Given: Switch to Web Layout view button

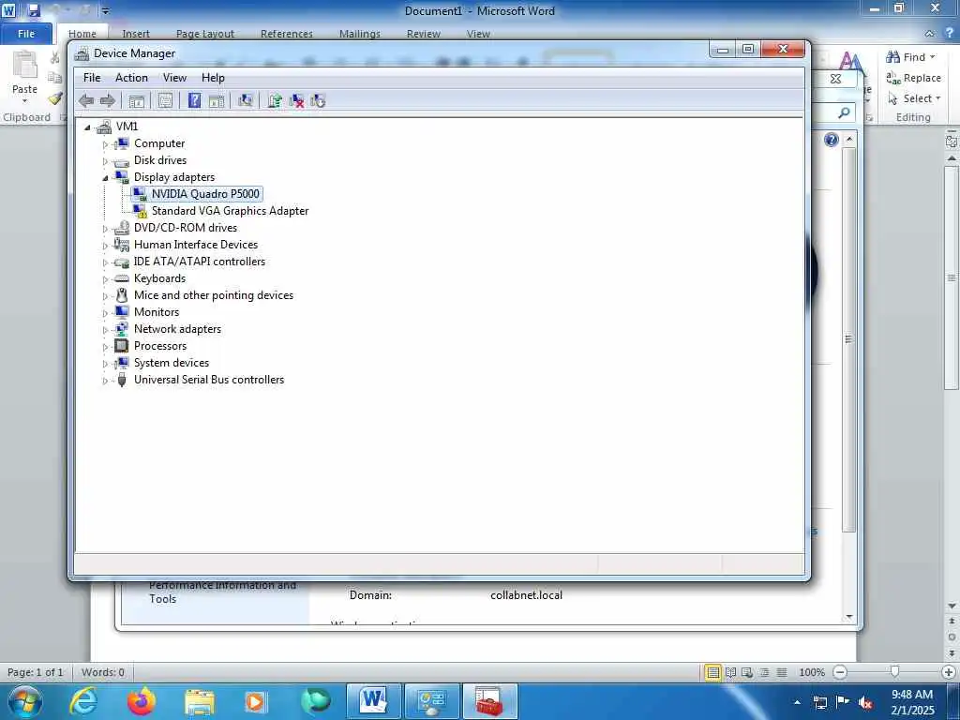Looking at the screenshot, I should click(747, 672).
